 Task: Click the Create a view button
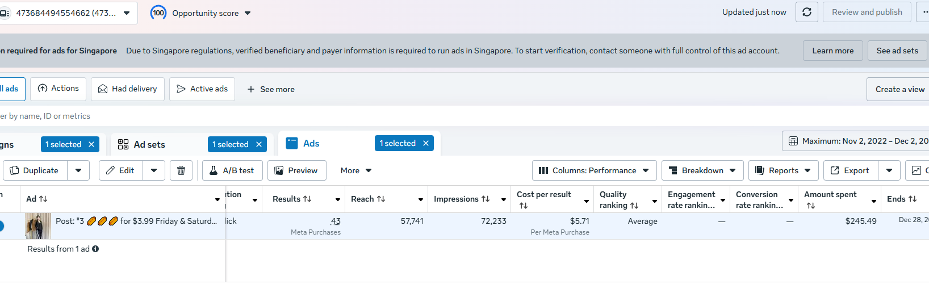click(x=899, y=89)
